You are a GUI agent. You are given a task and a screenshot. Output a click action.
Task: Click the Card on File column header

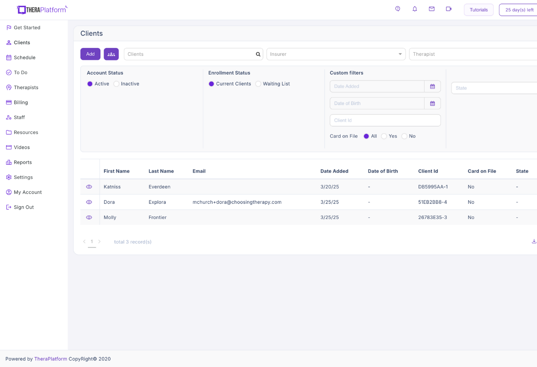(x=482, y=171)
